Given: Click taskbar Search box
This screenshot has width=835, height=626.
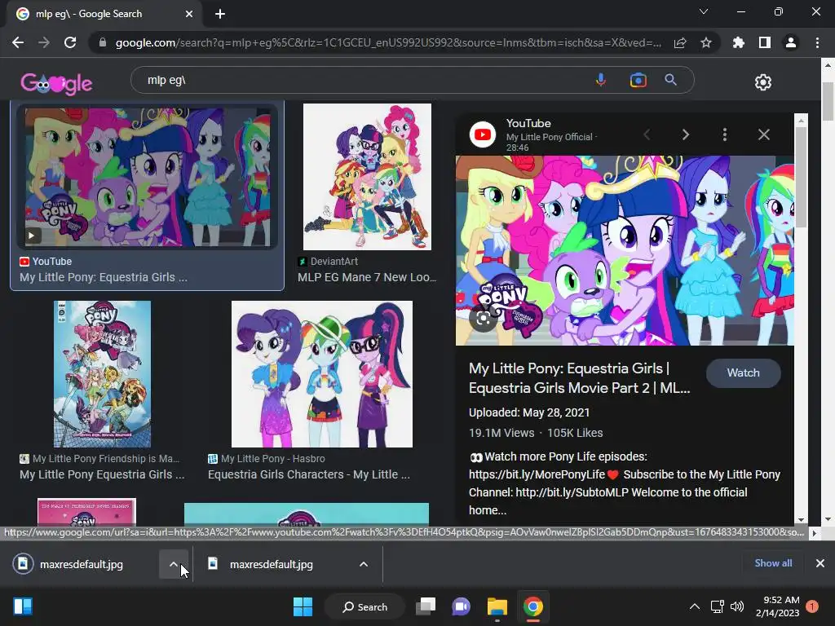Looking at the screenshot, I should coord(365,606).
